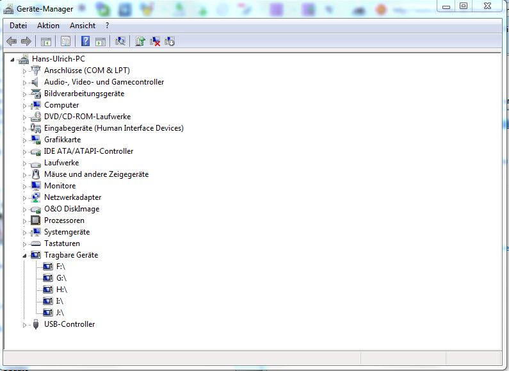Toggle the console tree pane icon
Viewport: 509px width, 371px height.
(x=46, y=42)
